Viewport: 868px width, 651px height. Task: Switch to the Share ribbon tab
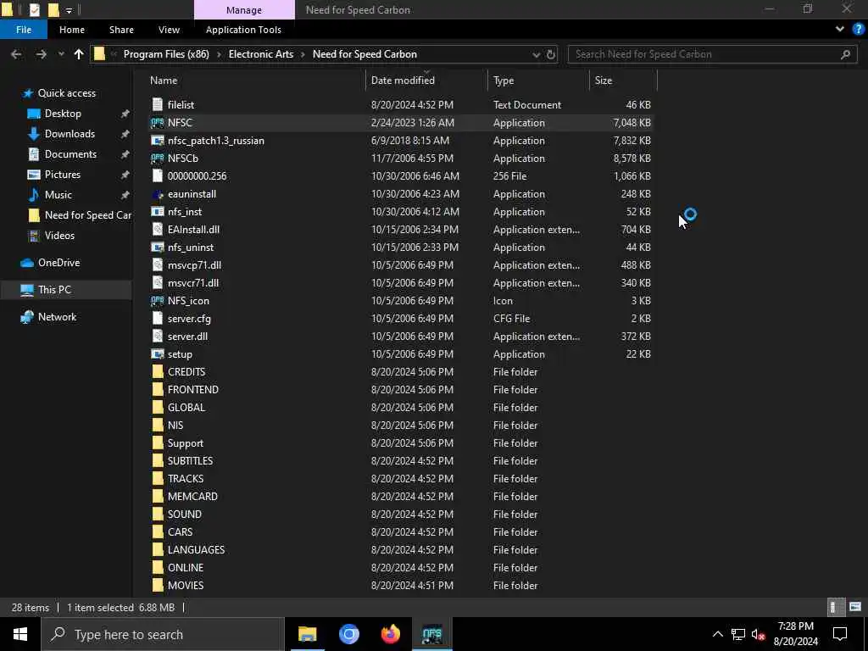pyautogui.click(x=121, y=30)
